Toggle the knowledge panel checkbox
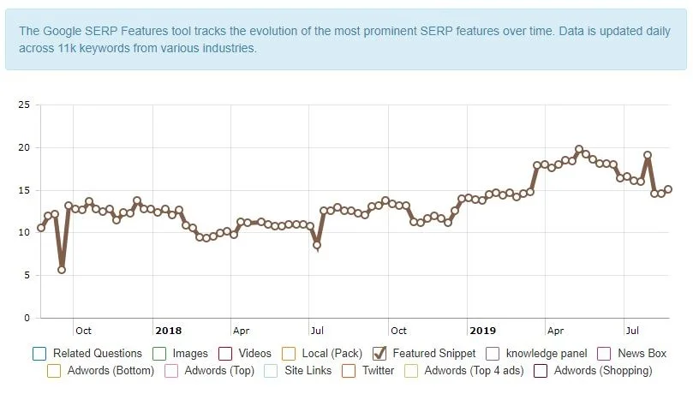Screen dimensions: 693x400 coord(493,353)
